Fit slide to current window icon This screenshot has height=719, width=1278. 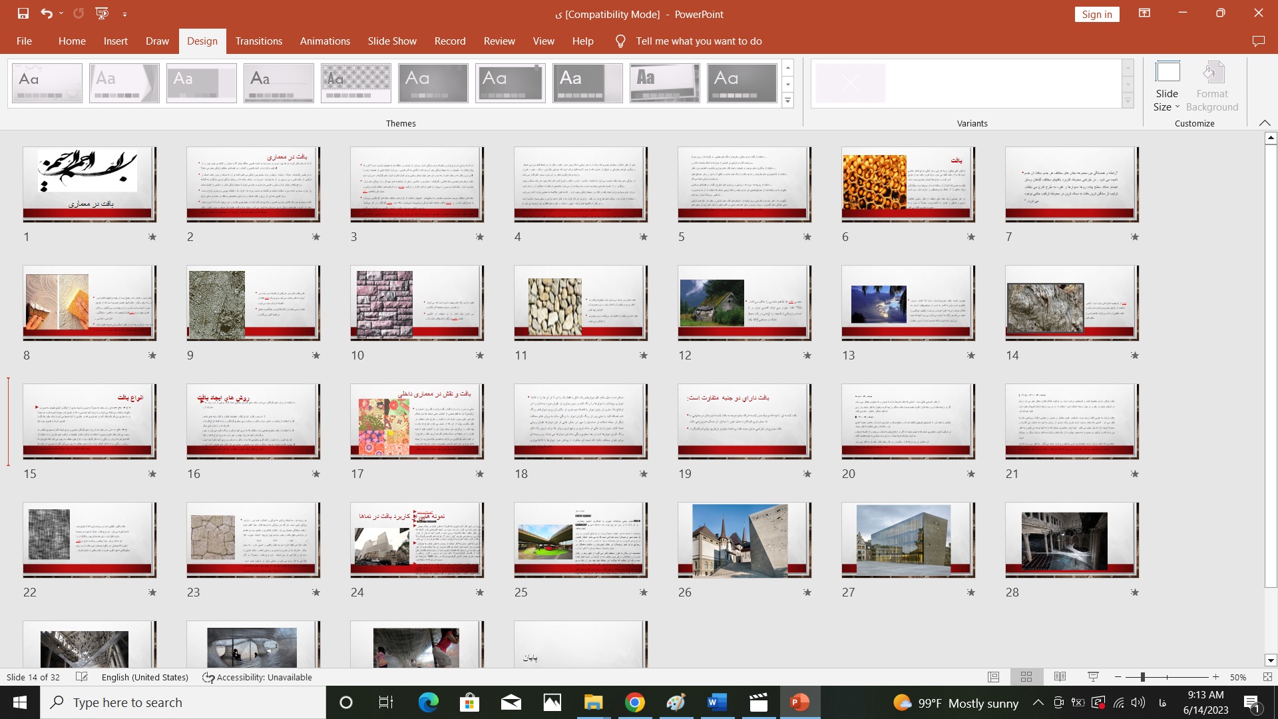coord(1267,677)
